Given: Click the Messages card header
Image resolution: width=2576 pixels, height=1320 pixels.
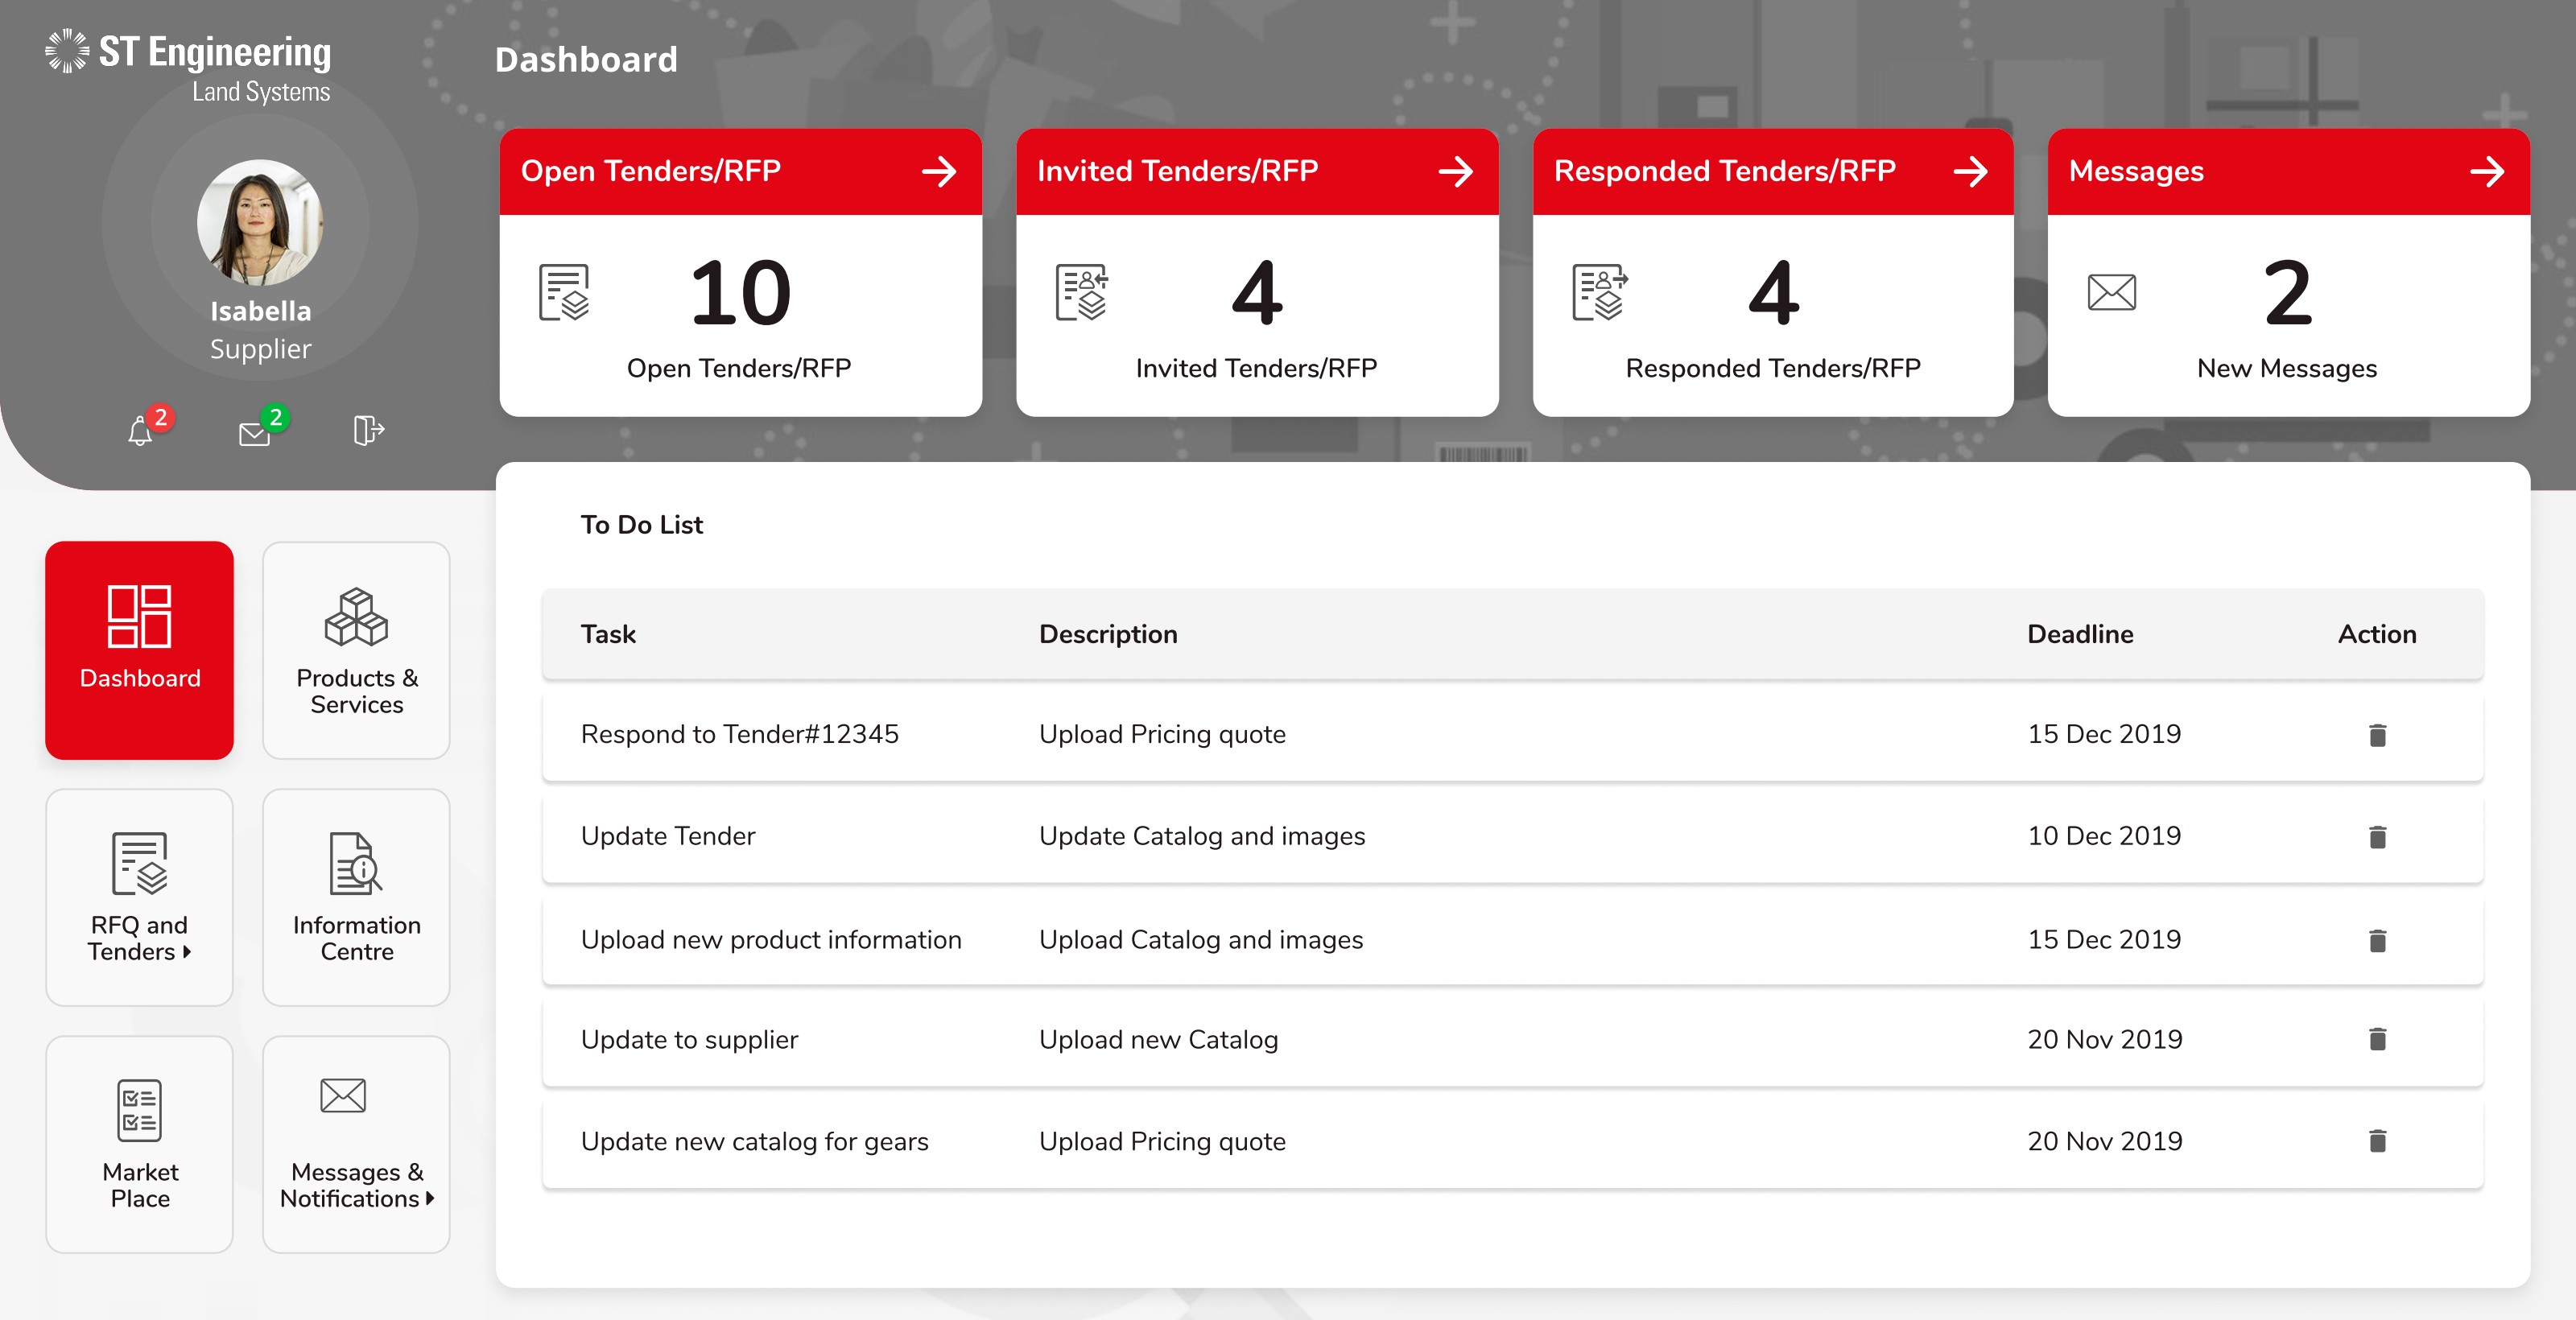Looking at the screenshot, I should 2288,171.
